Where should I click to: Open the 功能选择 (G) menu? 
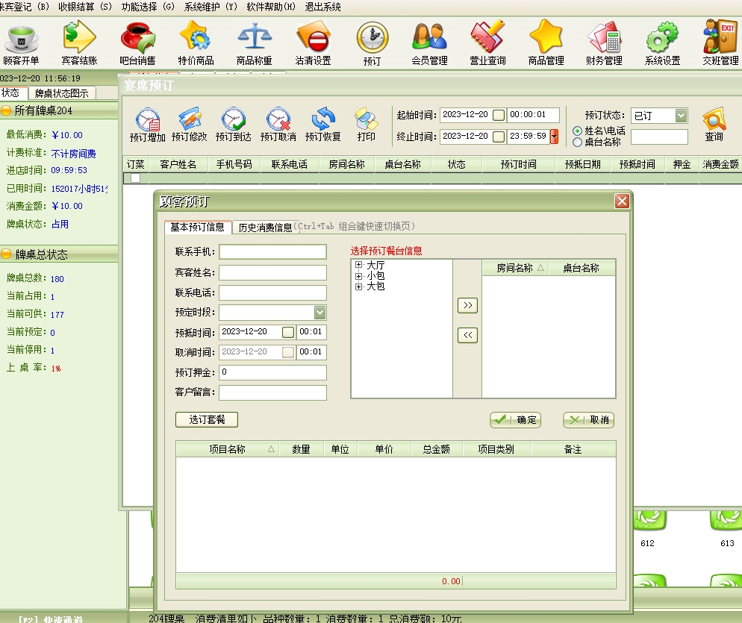(148, 7)
